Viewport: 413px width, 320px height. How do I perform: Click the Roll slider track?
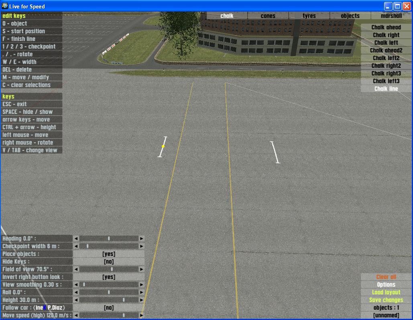109,292
